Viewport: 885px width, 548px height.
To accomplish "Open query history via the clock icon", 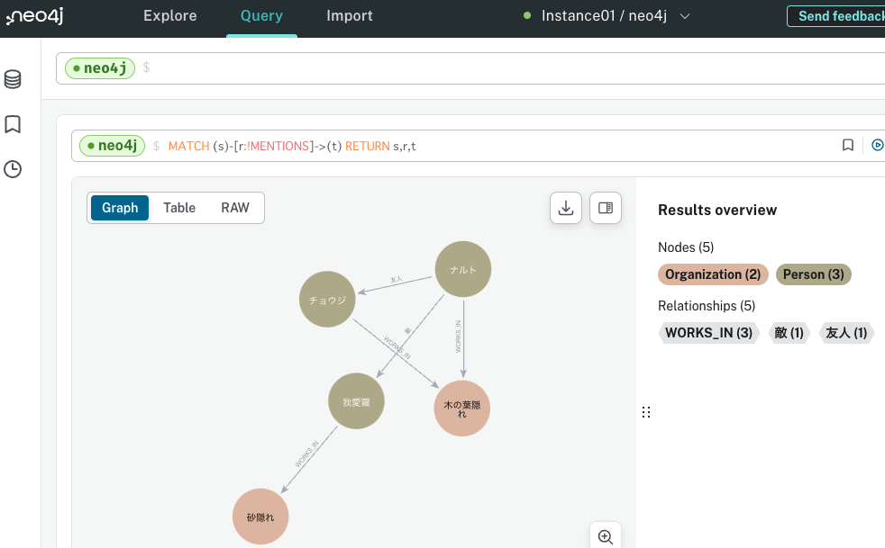I will [x=12, y=168].
